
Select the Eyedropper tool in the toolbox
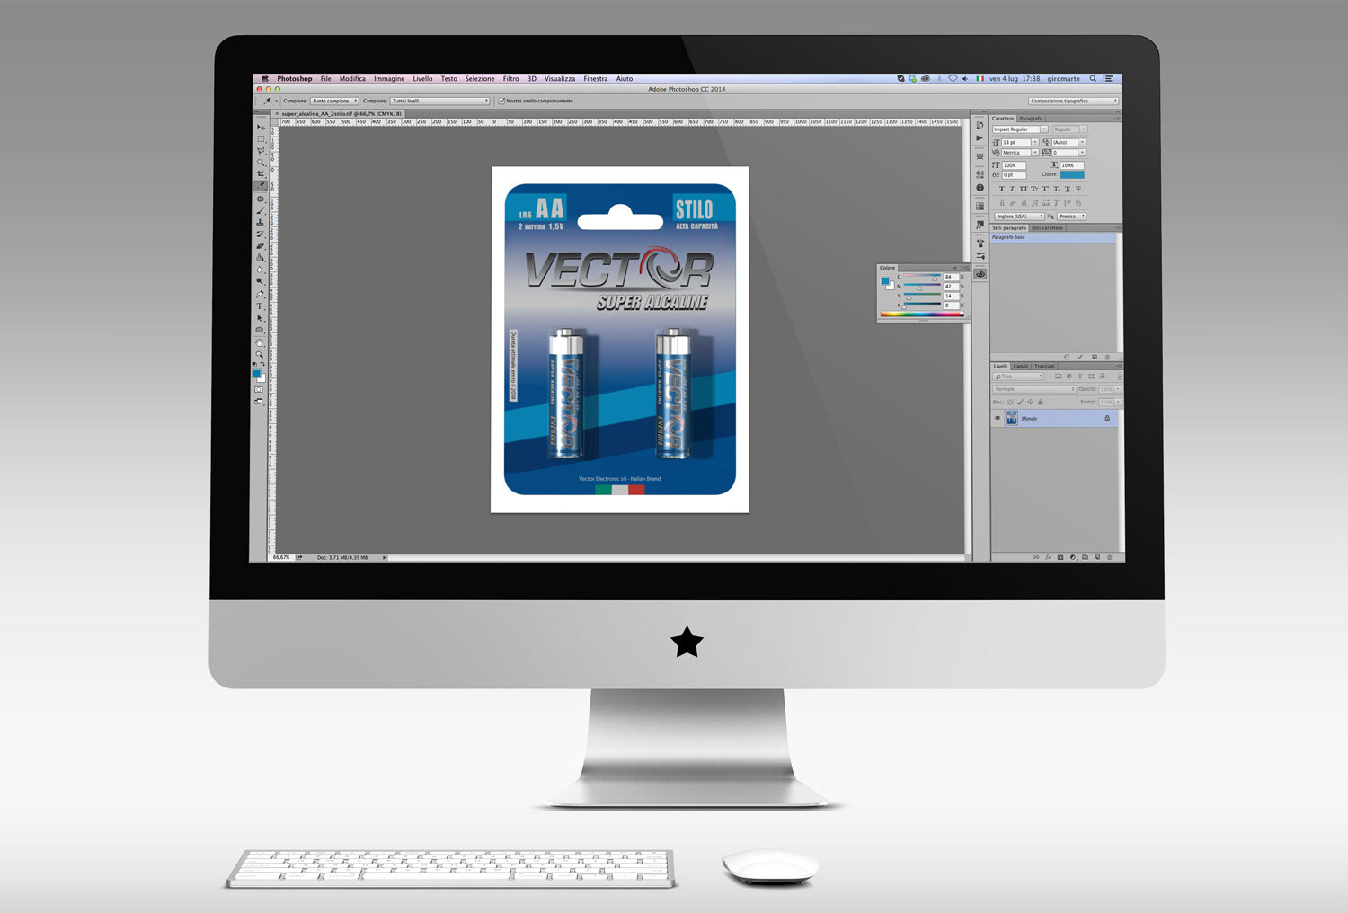click(261, 186)
